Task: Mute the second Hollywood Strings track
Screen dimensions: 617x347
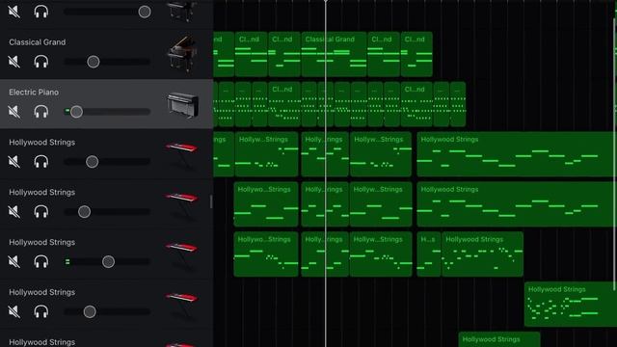Action: tap(14, 212)
